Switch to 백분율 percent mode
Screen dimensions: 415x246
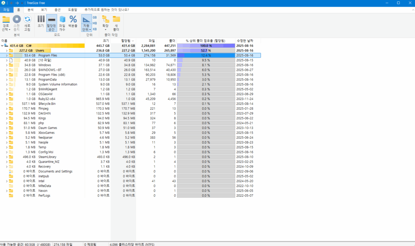coord(73,21)
